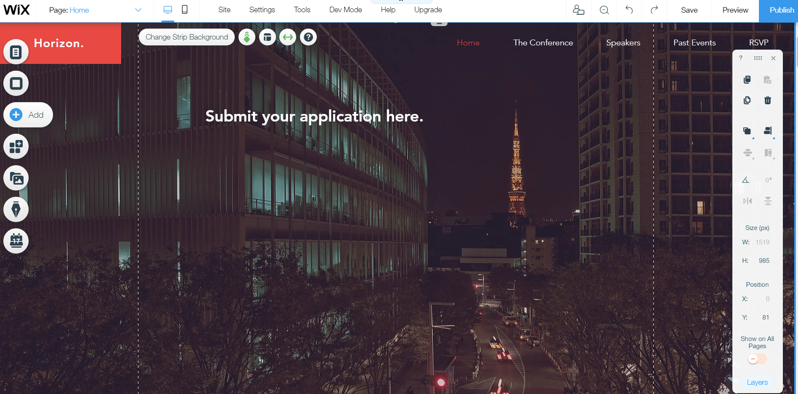Toggle Show on All Pages

click(x=757, y=359)
